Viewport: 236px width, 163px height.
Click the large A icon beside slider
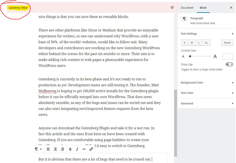pos(215,56)
